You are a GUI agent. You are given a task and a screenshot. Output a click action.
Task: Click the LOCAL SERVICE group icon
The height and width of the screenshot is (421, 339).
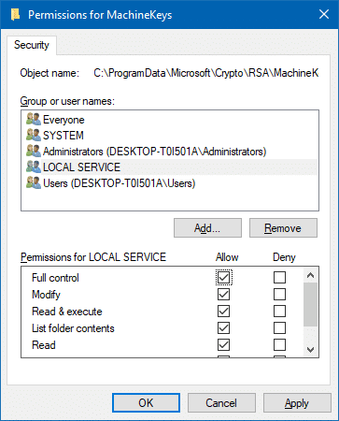click(x=34, y=167)
